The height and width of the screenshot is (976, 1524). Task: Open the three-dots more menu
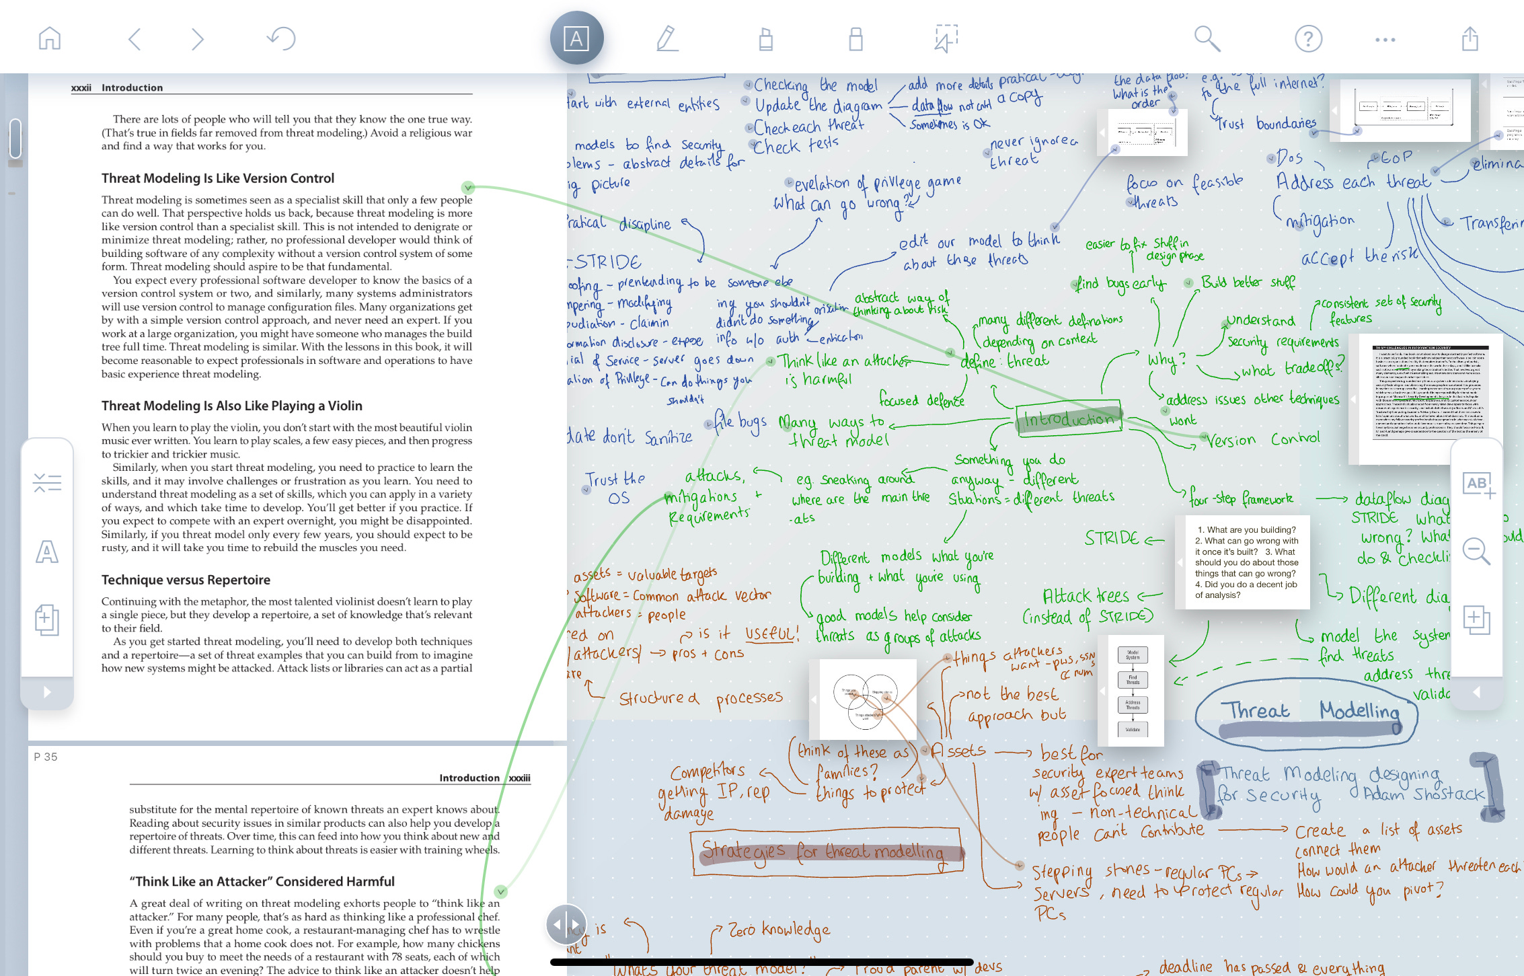pyautogui.click(x=1385, y=40)
